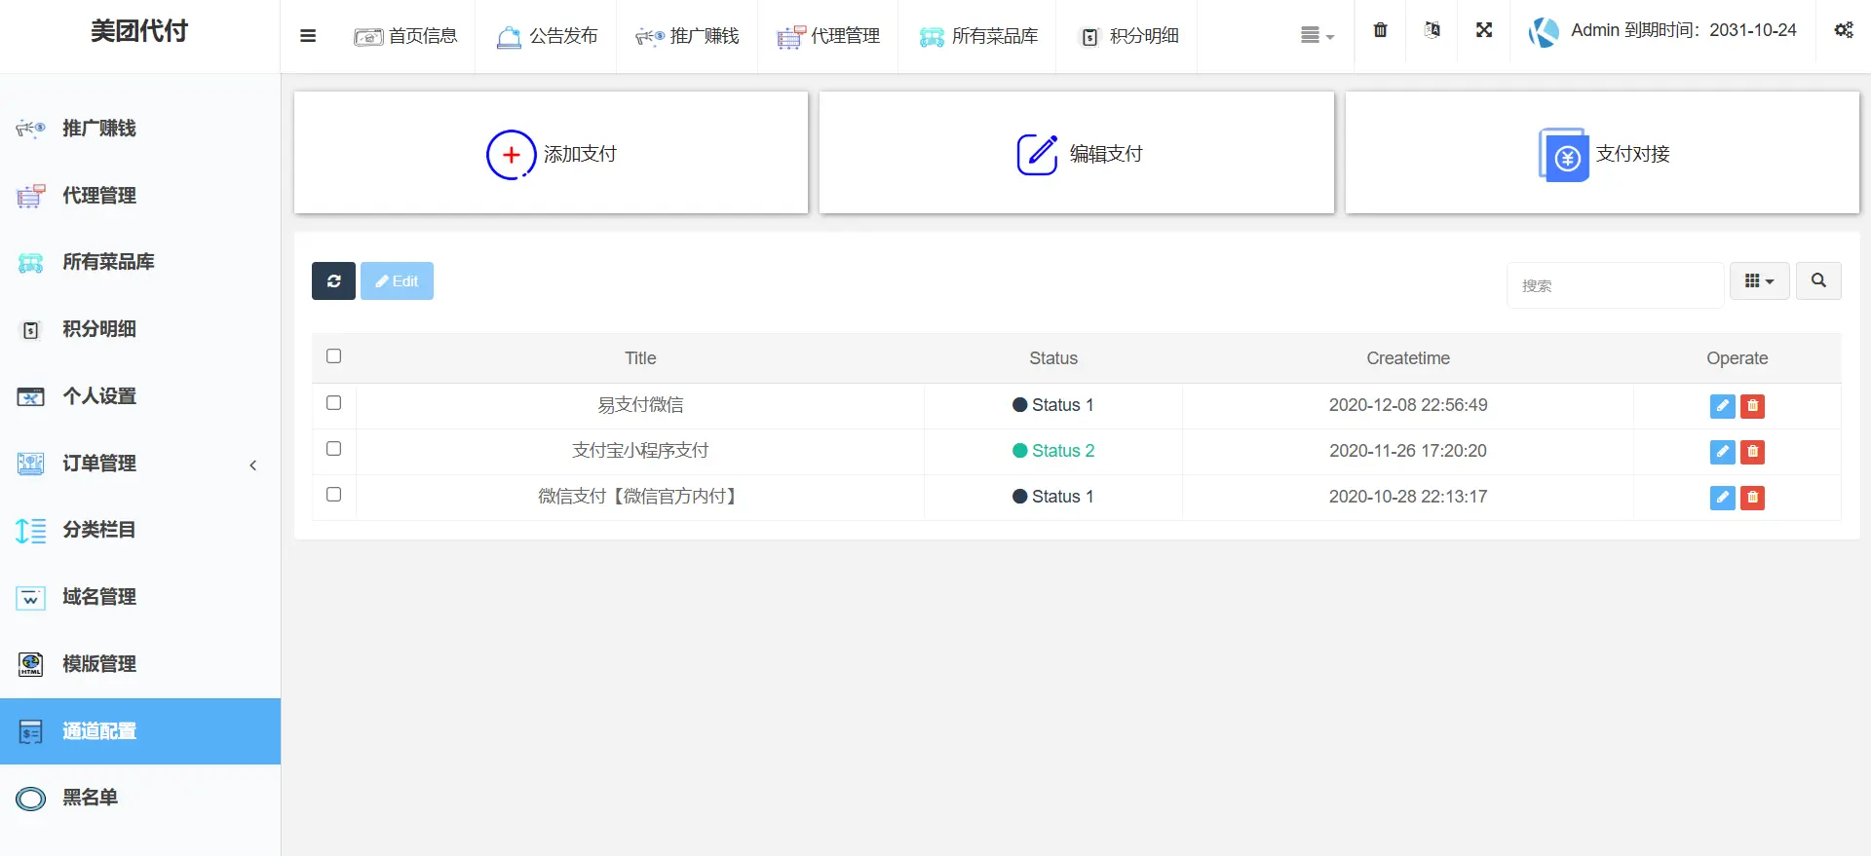The height and width of the screenshot is (856, 1871).
Task: Select 推广赚钱 in the sidebar
Action: [x=140, y=128]
